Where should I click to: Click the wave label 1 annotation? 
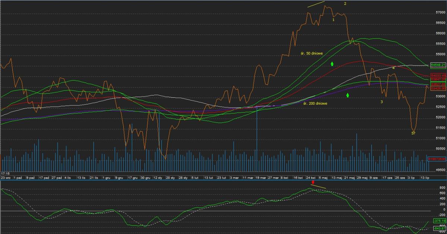(333, 20)
